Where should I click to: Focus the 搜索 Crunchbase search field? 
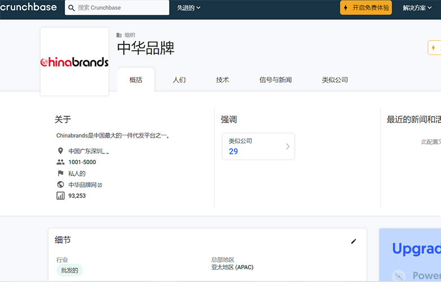pos(117,7)
